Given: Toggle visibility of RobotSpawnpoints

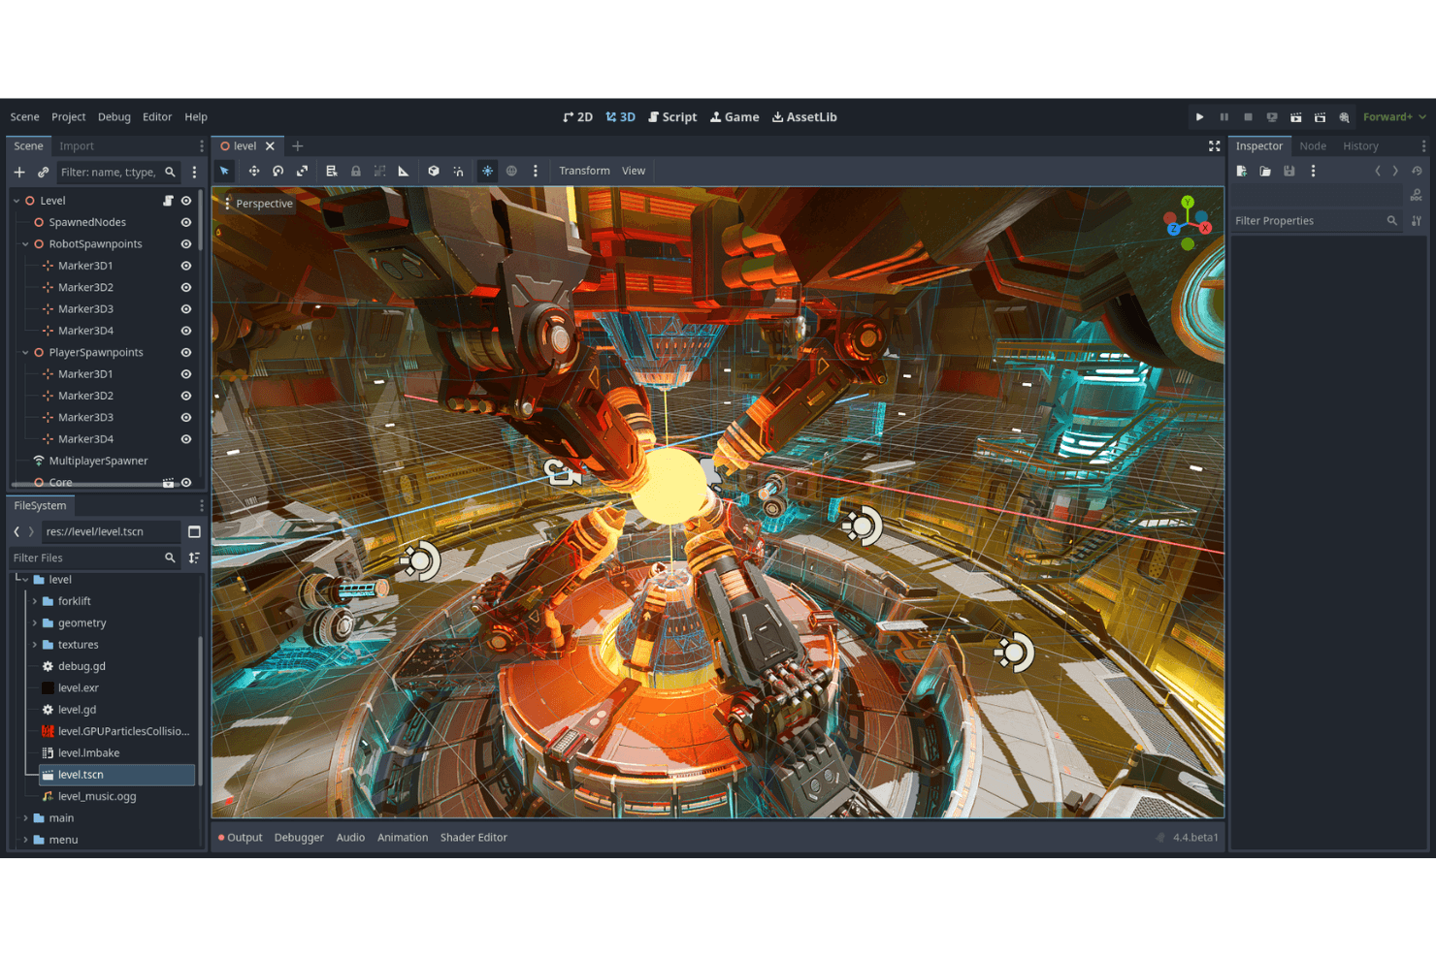Looking at the screenshot, I should tap(186, 244).
